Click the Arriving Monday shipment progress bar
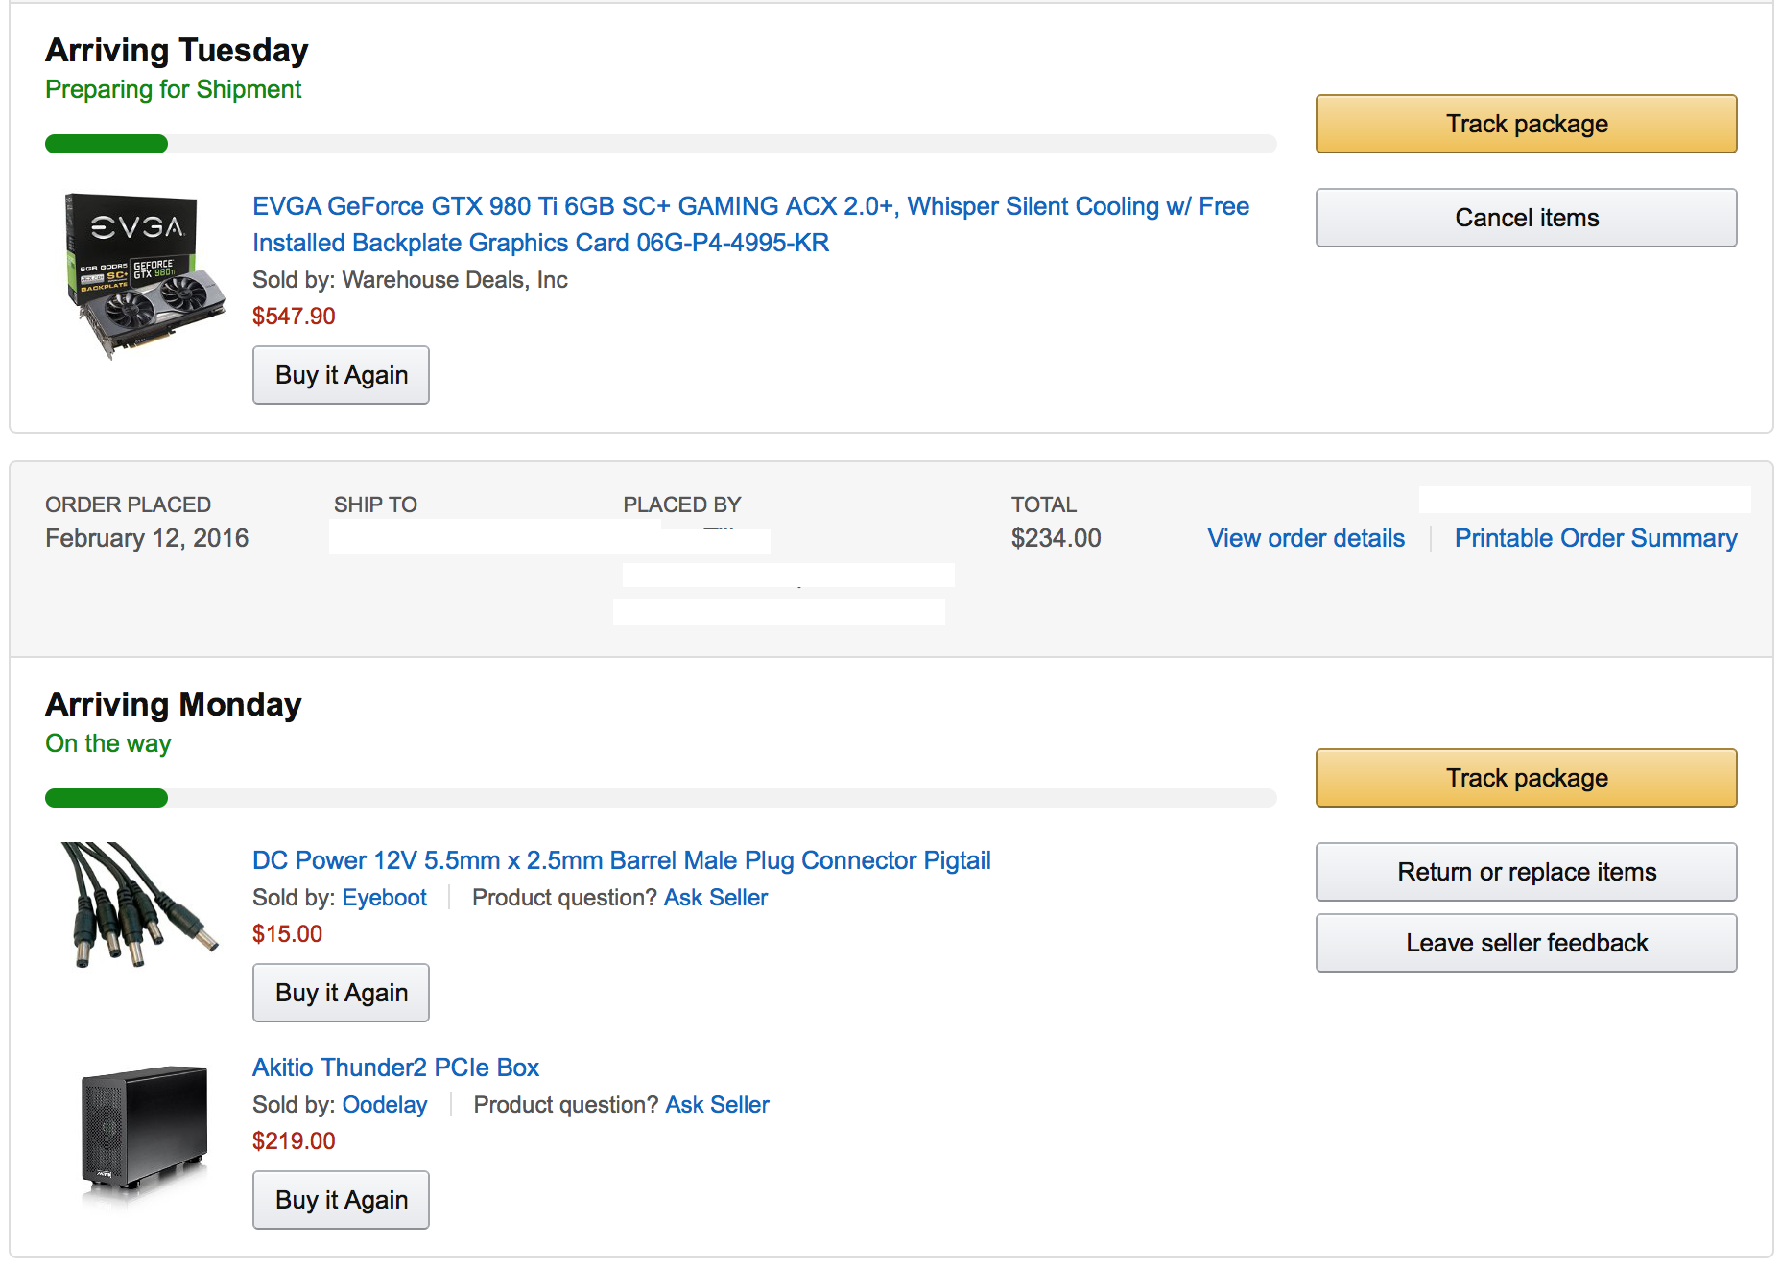Viewport: 1781px width, 1268px height. [x=660, y=798]
